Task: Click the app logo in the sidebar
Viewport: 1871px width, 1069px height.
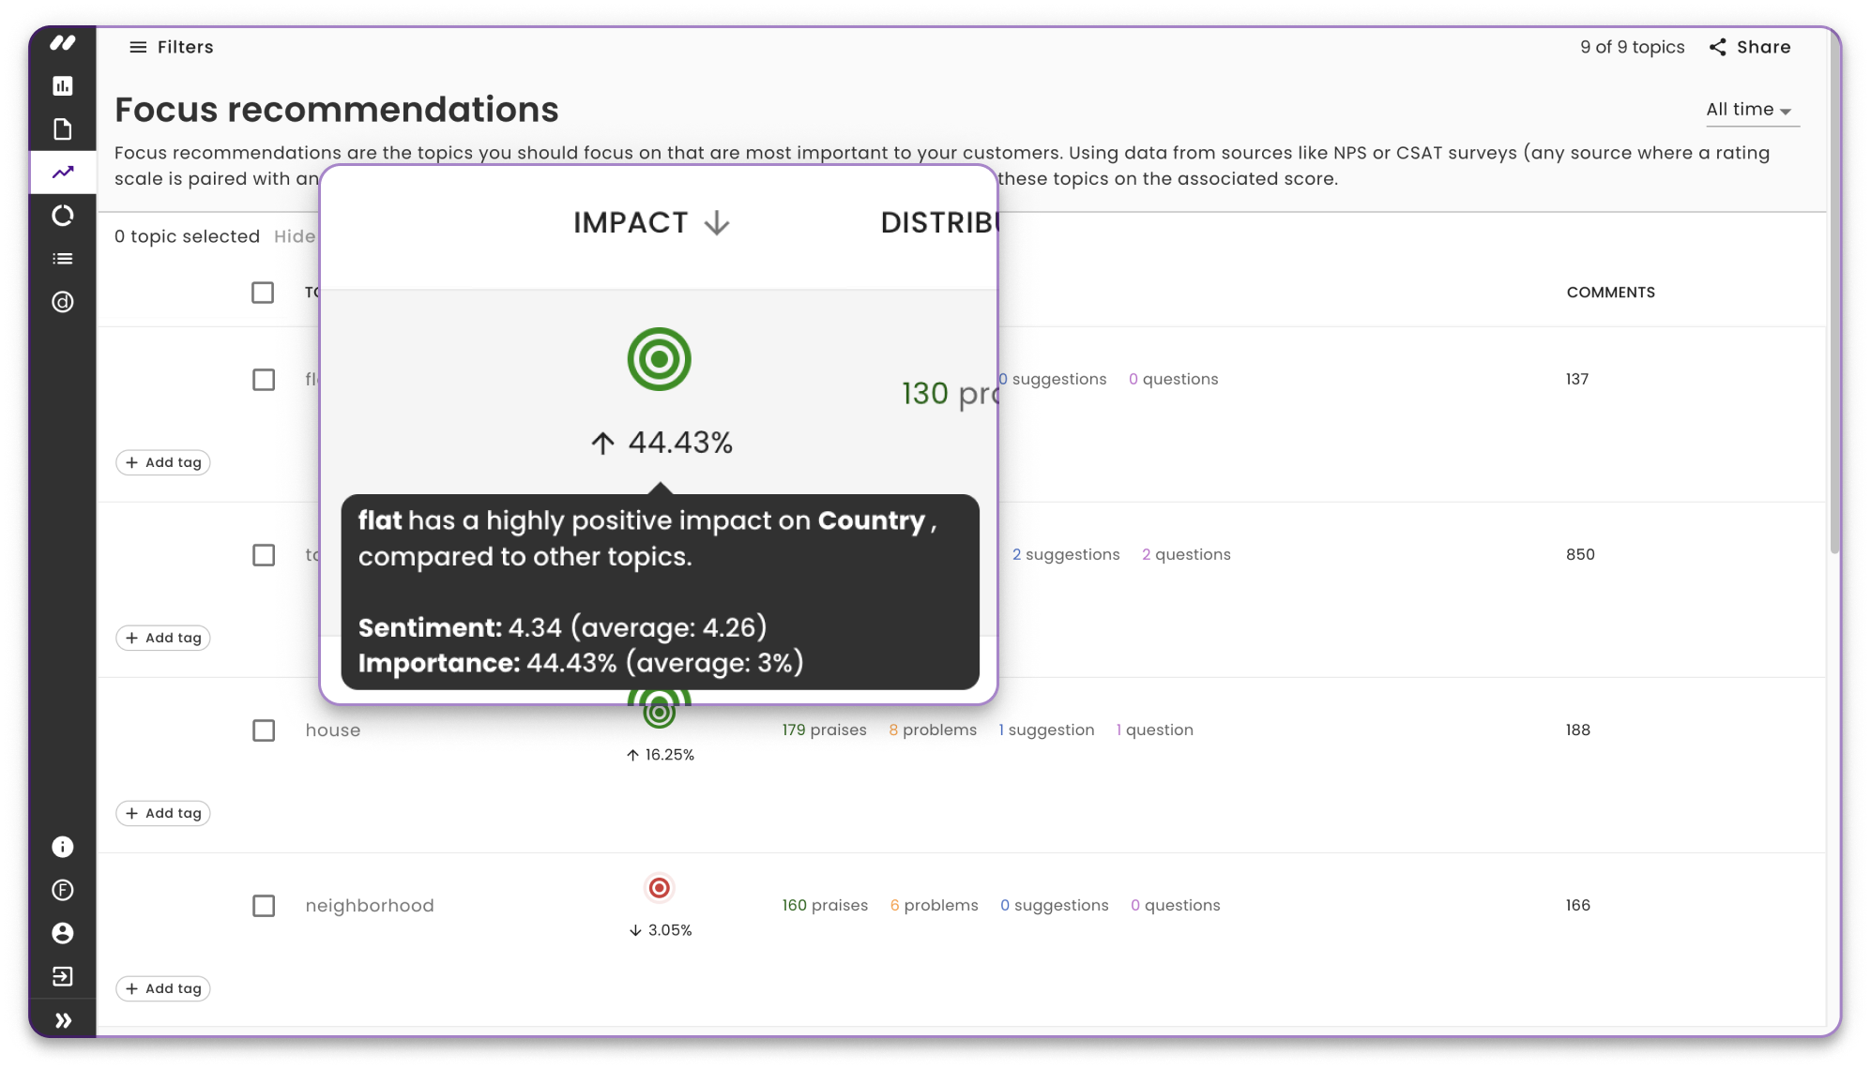Action: coord(63,43)
